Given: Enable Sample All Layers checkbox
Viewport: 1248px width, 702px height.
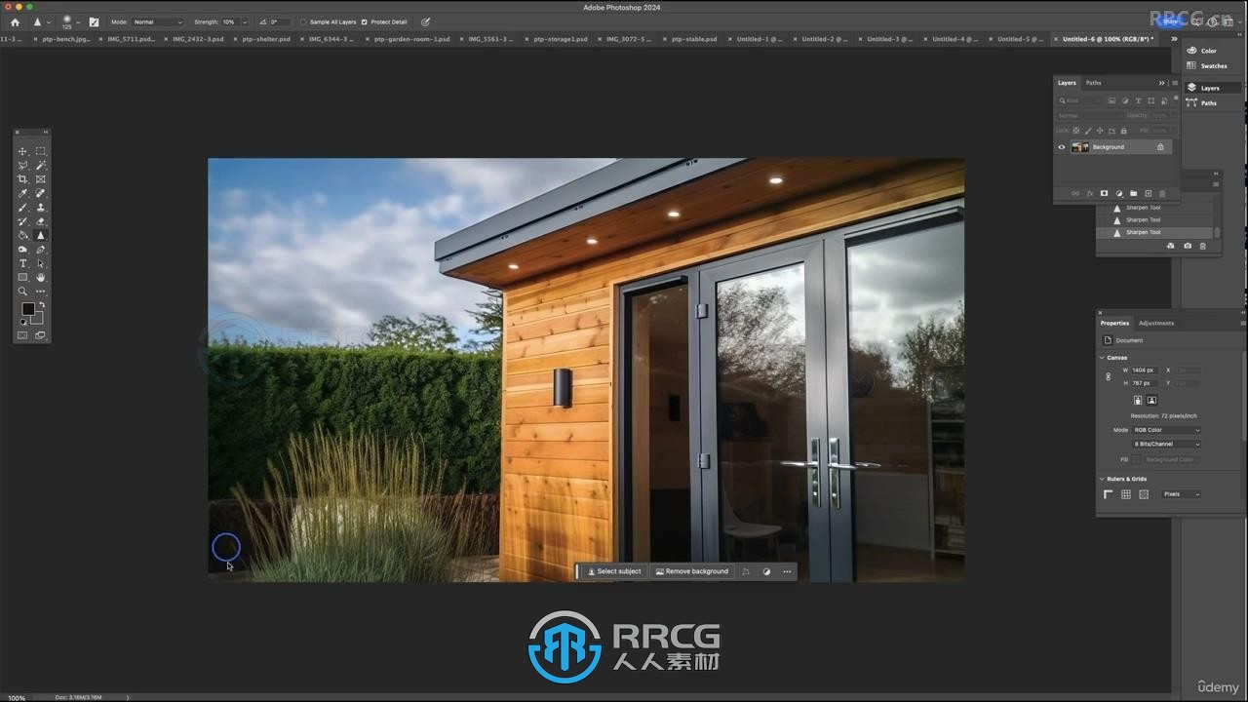Looking at the screenshot, I should click(302, 21).
